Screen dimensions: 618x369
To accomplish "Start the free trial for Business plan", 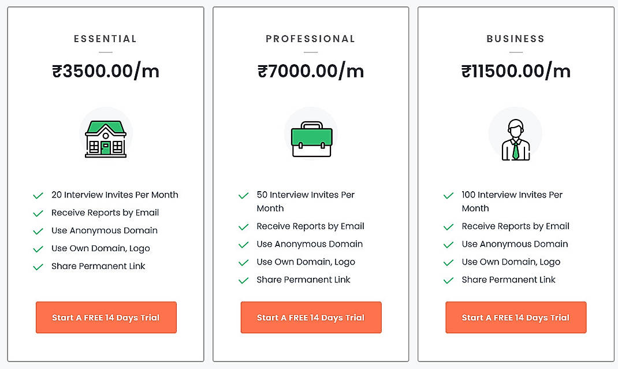I will coord(515,317).
